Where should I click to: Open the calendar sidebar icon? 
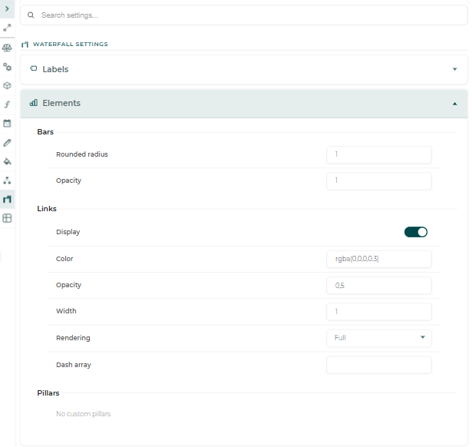pyautogui.click(x=7, y=123)
